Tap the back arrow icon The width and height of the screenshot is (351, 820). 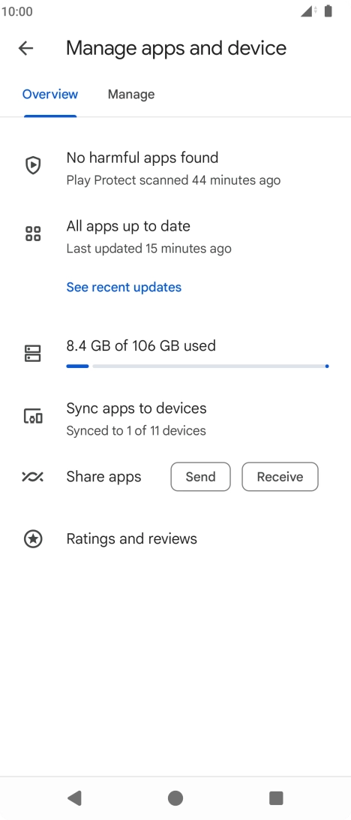pyautogui.click(x=25, y=48)
